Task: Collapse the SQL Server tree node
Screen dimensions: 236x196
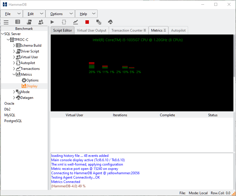Action: pos(3,34)
